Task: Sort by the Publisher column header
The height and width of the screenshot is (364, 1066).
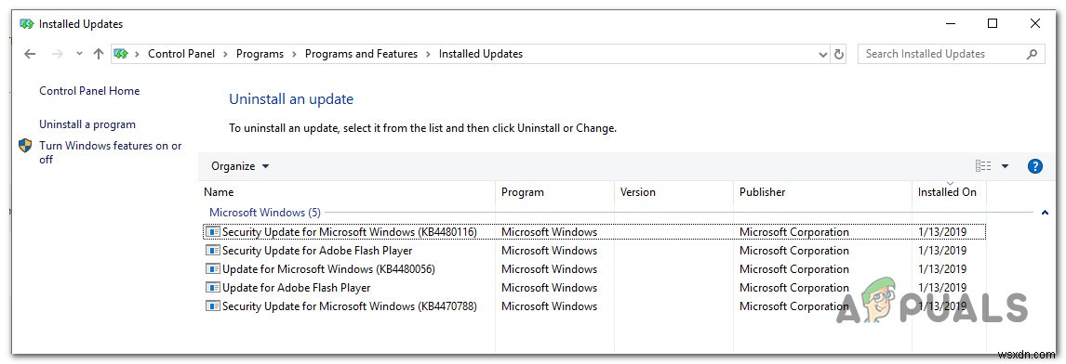Action: (x=822, y=192)
